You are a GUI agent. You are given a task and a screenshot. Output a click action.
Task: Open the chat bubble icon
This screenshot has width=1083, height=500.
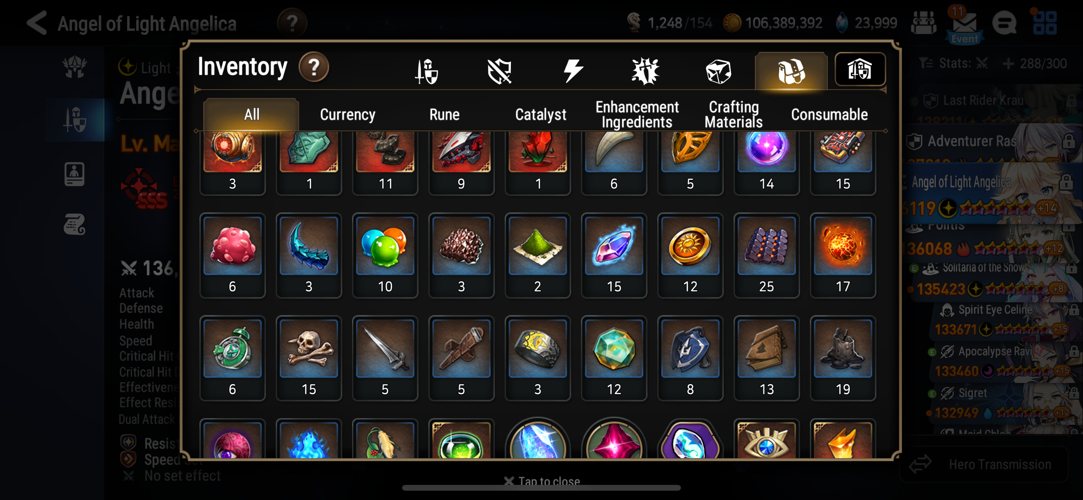[x=1004, y=23]
